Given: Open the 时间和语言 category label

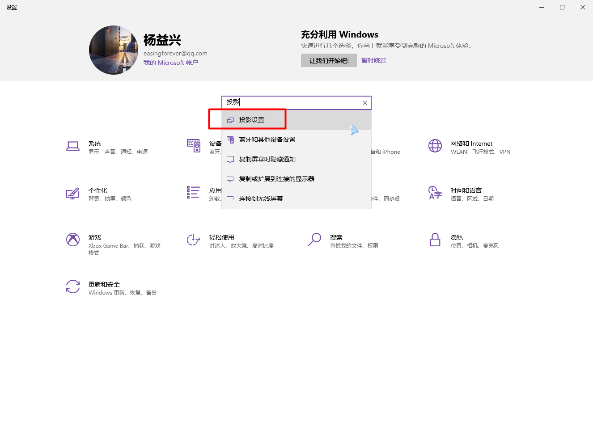Looking at the screenshot, I should pyautogui.click(x=466, y=190).
